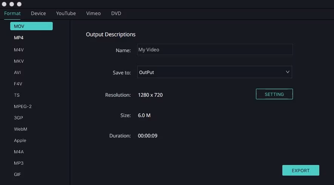Choose the 3GP format option

[18, 118]
